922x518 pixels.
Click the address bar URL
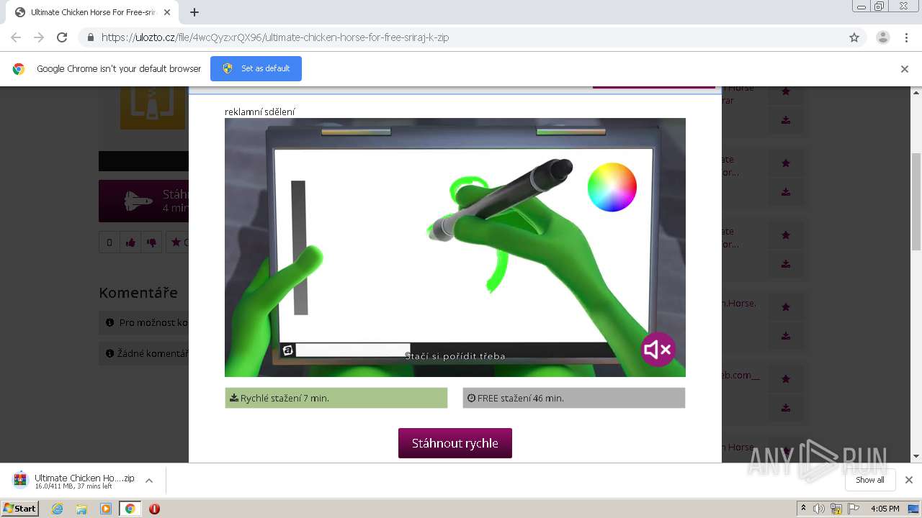coord(275,37)
